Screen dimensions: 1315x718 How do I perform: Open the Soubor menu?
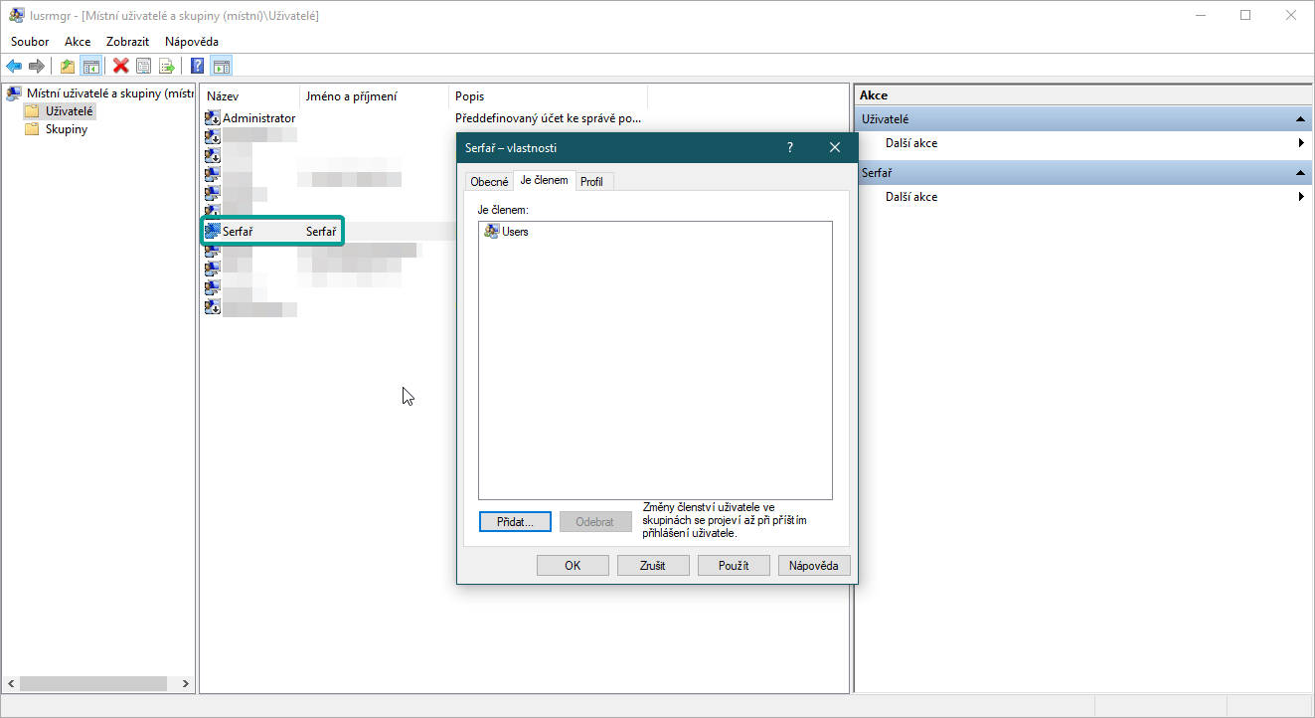coord(30,42)
